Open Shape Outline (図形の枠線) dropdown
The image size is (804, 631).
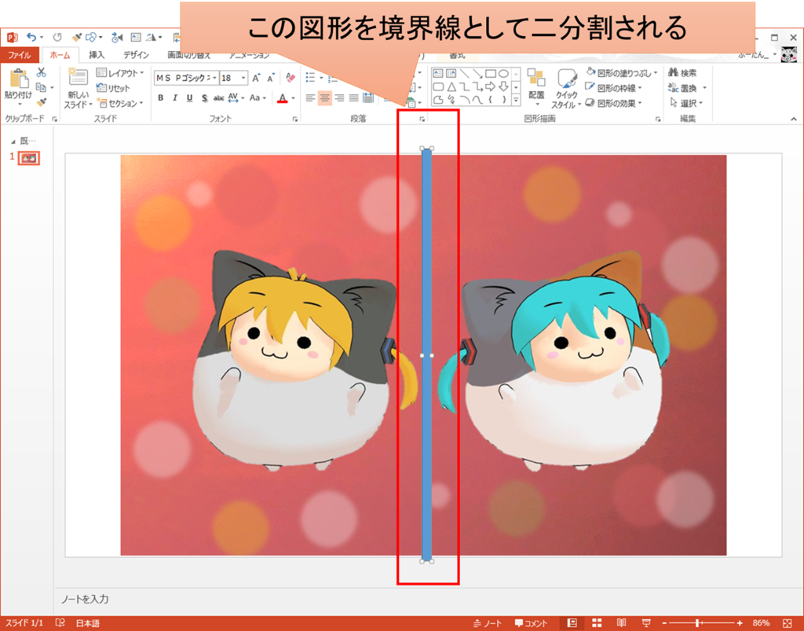click(614, 88)
